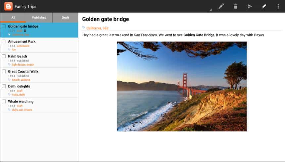The image size is (285, 162).
Task: Click the send arrow icon to publish
Action: tap(250, 6)
